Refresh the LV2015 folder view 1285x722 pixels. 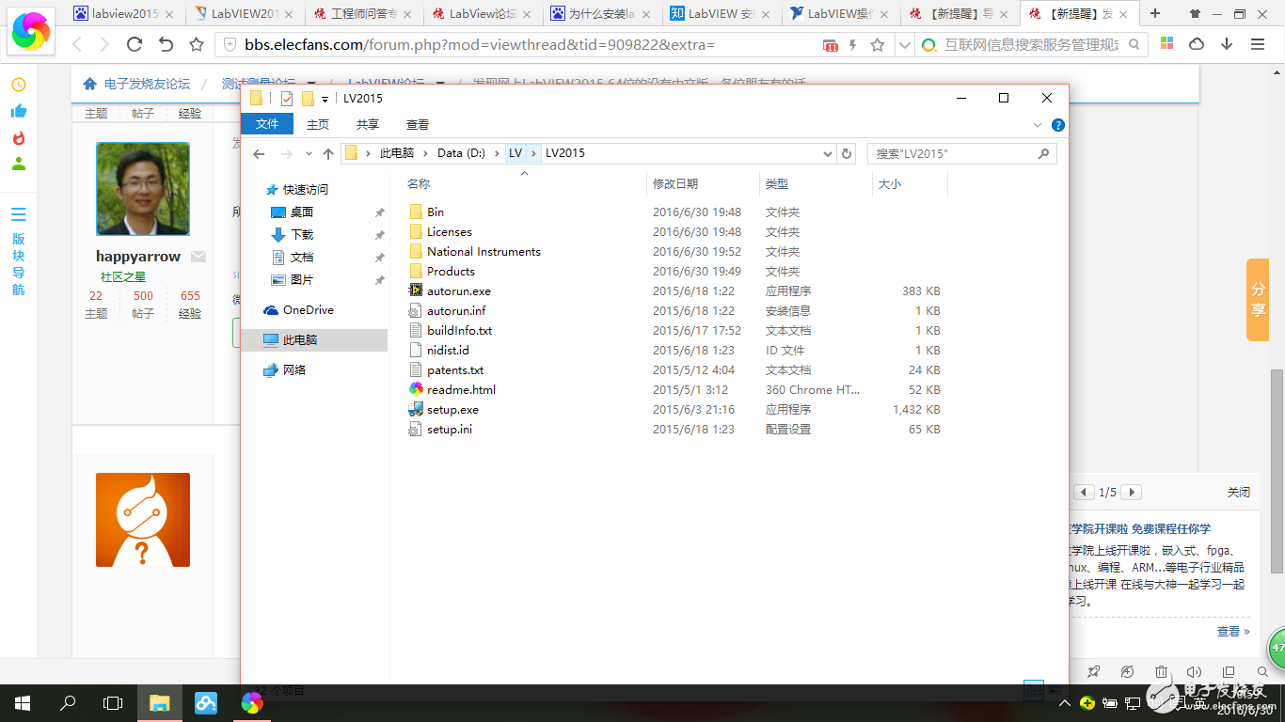coord(847,153)
